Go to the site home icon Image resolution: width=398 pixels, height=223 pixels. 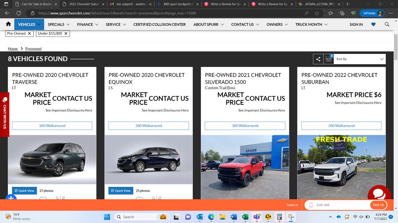click(x=8, y=24)
